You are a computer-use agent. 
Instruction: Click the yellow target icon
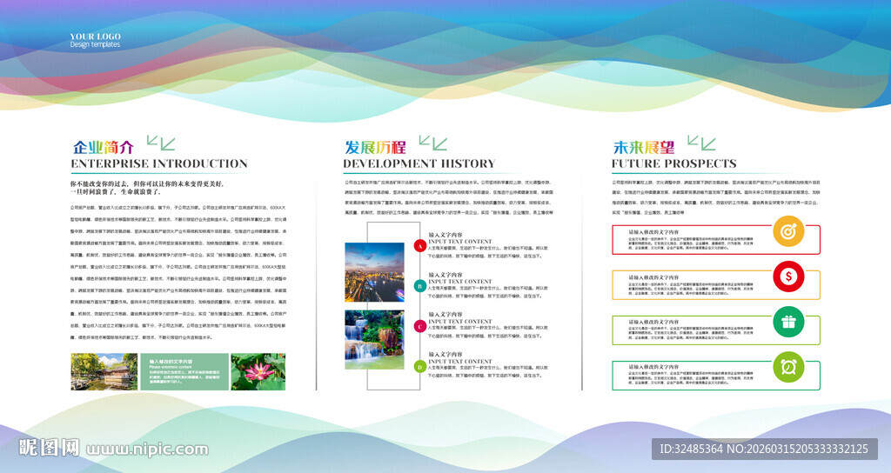click(x=788, y=231)
